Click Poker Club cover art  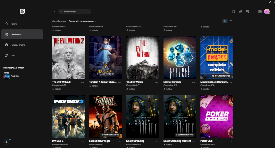coord(217,116)
